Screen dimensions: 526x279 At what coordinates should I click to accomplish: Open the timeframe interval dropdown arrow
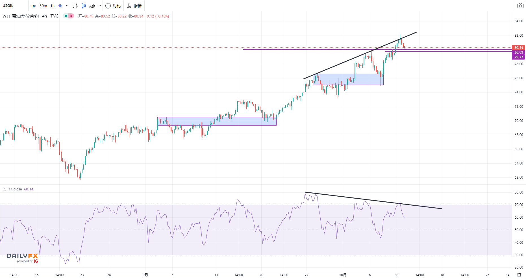pos(67,6)
